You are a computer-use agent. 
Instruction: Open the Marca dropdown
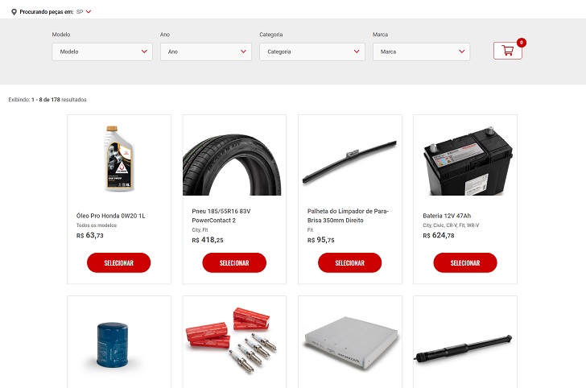(421, 52)
